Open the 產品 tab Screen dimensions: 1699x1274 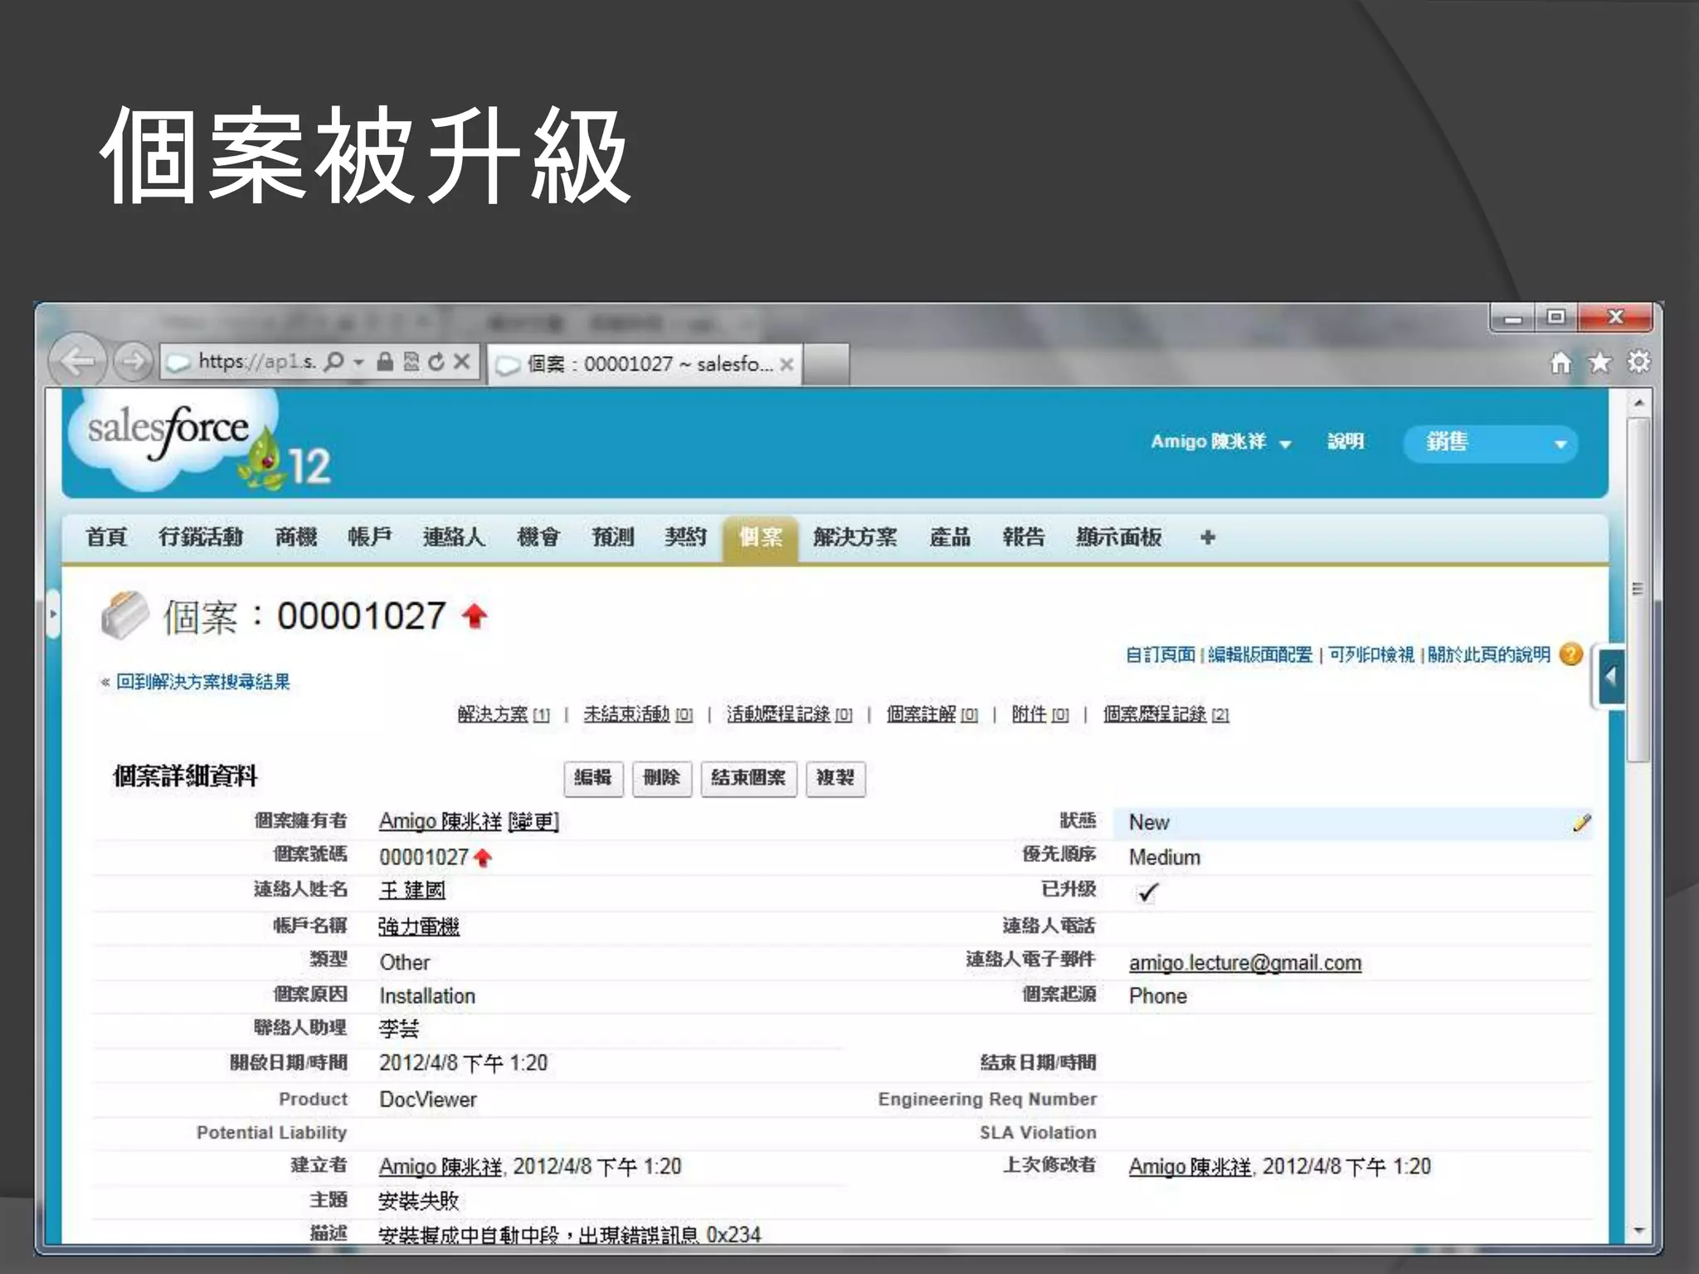coord(950,537)
